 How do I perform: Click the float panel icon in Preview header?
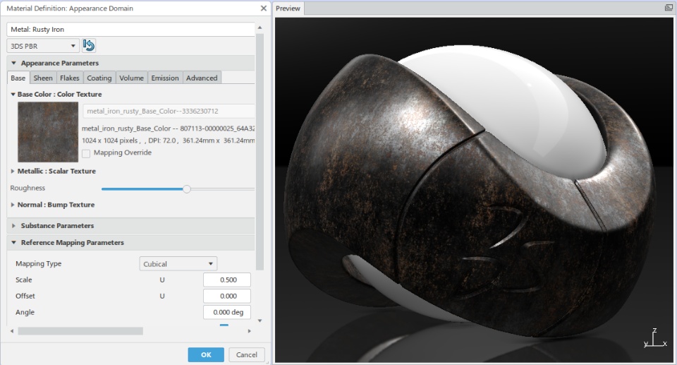tap(669, 8)
